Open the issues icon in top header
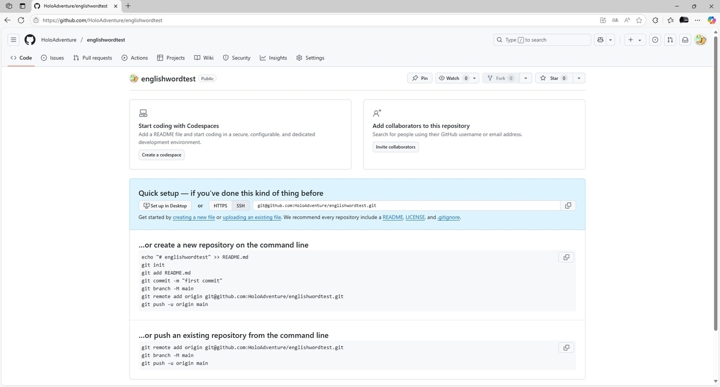The width and height of the screenshot is (720, 387). point(655,40)
